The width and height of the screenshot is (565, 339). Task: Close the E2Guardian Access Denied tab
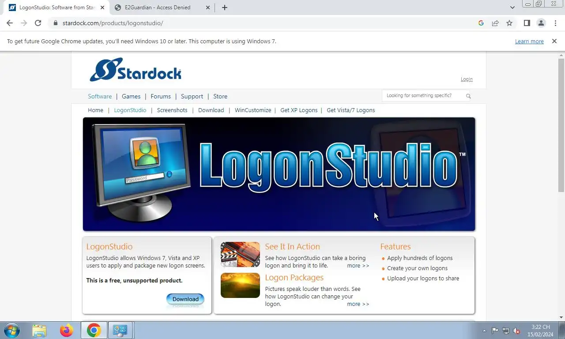tap(208, 8)
